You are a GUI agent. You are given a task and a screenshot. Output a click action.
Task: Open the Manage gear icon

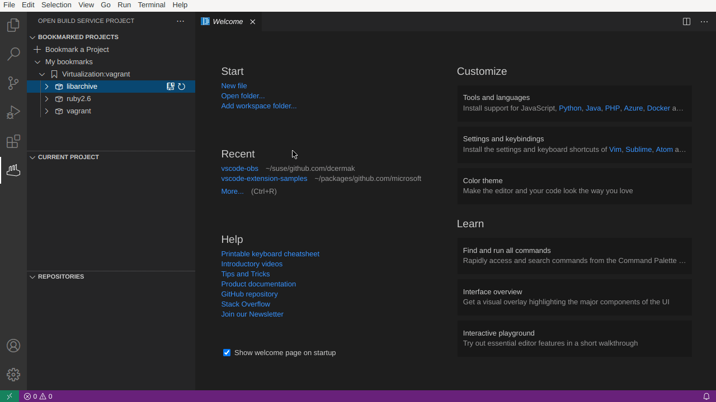[x=13, y=375]
